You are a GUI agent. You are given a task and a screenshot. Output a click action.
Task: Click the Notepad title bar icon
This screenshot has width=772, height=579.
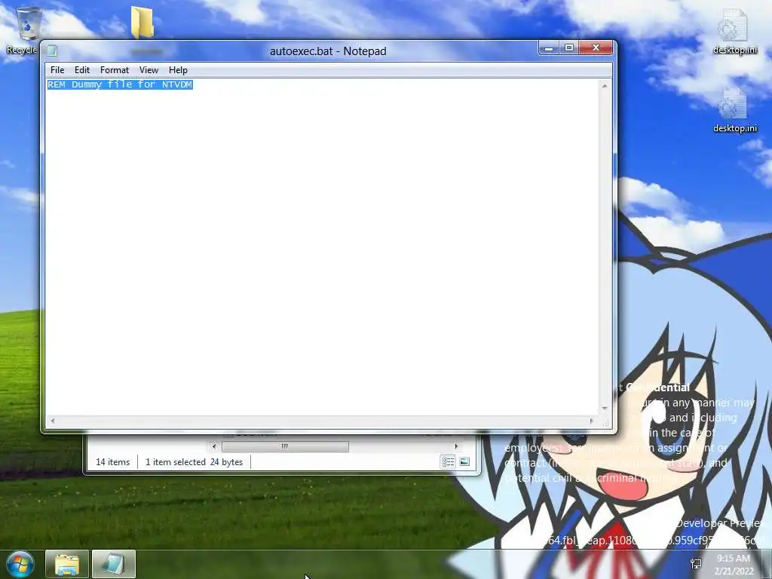[x=52, y=51]
